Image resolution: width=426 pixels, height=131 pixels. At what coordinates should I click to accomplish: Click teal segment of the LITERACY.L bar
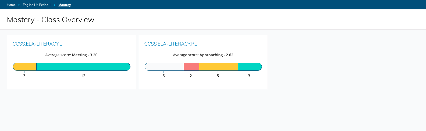click(83, 67)
